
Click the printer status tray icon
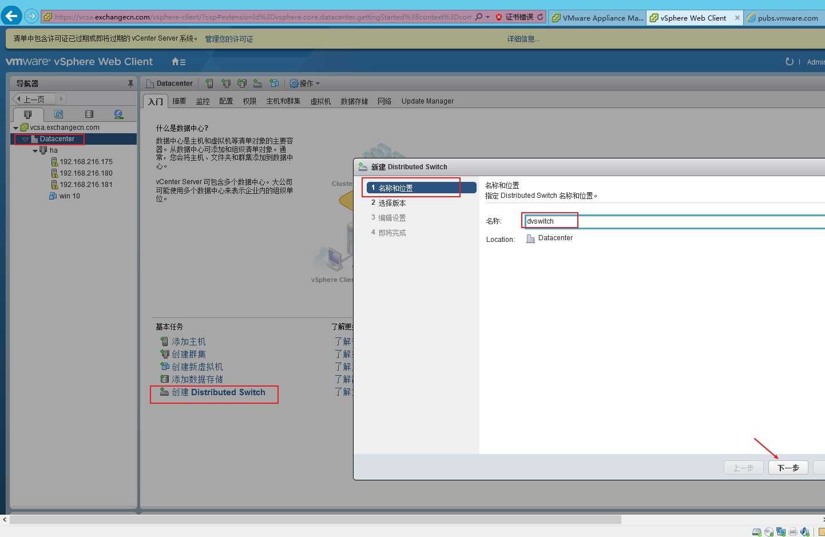click(793, 532)
